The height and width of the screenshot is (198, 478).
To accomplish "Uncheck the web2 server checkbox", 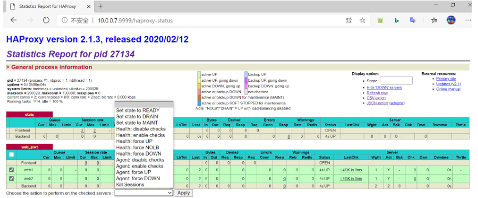I will (x=11, y=179).
